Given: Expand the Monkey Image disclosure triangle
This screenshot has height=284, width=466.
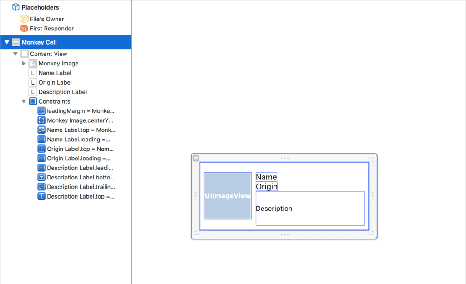Looking at the screenshot, I should coord(24,64).
